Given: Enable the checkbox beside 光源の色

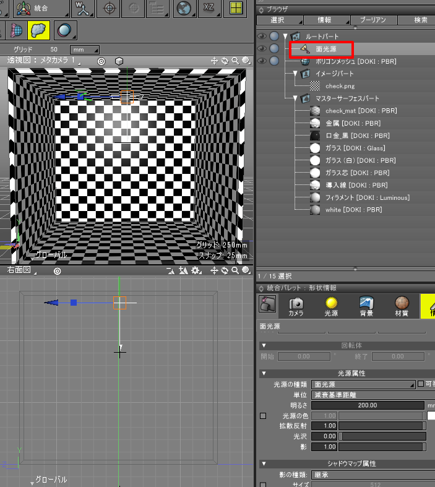Looking at the screenshot, I should click(x=263, y=416).
